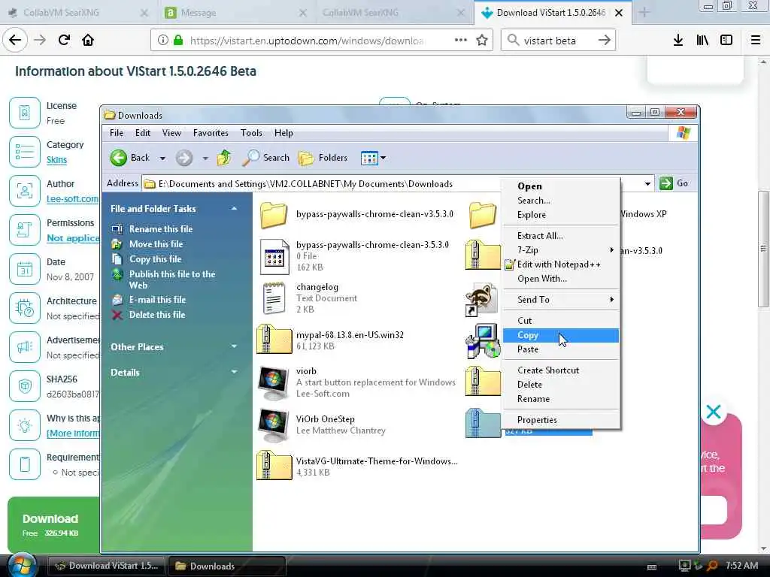The image size is (770, 577).
Task: Click the Firefox reload page icon
Action: click(64, 40)
